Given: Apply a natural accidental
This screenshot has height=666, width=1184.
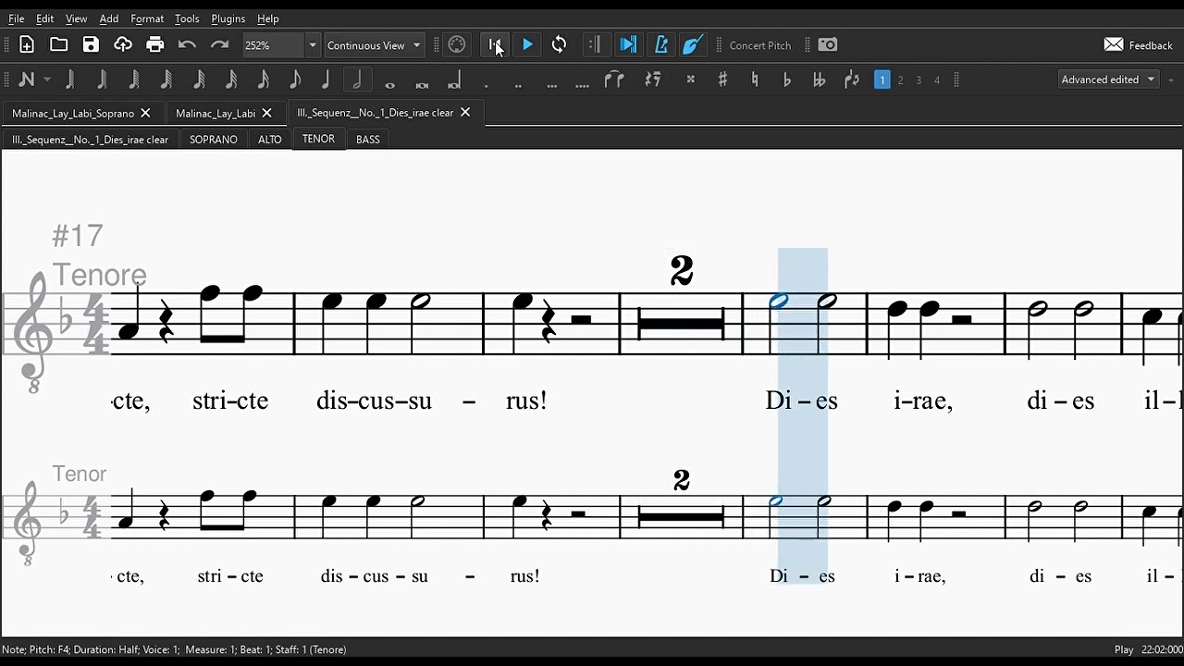Looking at the screenshot, I should pos(755,80).
